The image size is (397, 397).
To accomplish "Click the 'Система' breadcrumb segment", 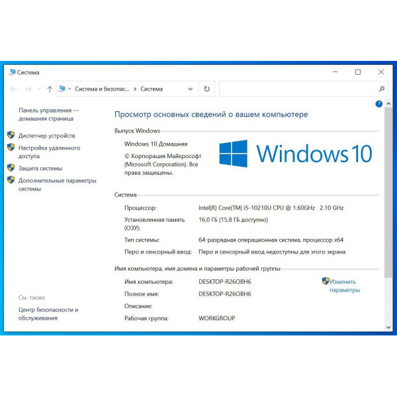I will tap(152, 89).
